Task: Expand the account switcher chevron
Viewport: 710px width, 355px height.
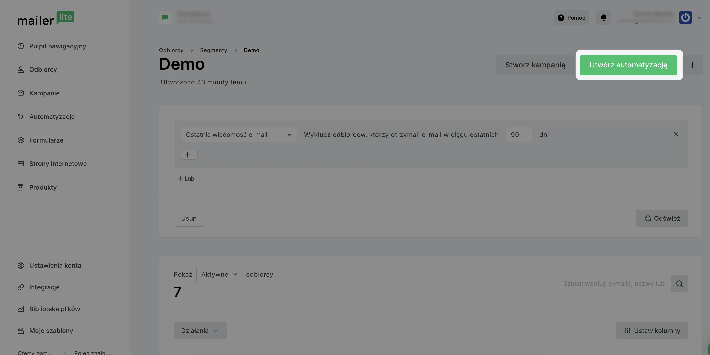Action: [222, 18]
